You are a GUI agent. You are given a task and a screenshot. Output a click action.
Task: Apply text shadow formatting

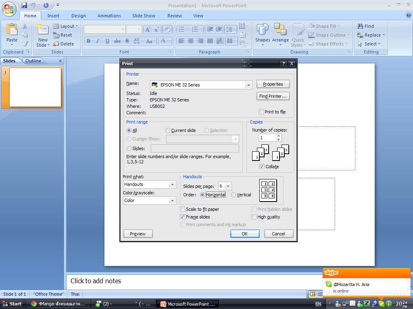point(127,41)
